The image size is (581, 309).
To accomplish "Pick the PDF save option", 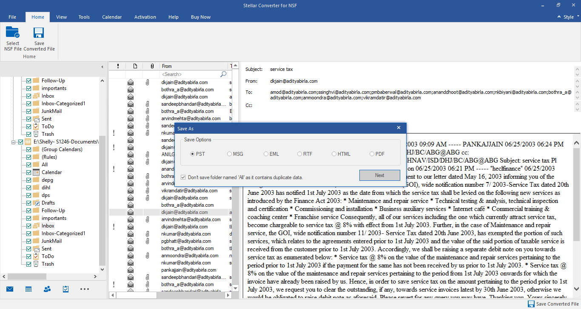I will pyautogui.click(x=377, y=154).
